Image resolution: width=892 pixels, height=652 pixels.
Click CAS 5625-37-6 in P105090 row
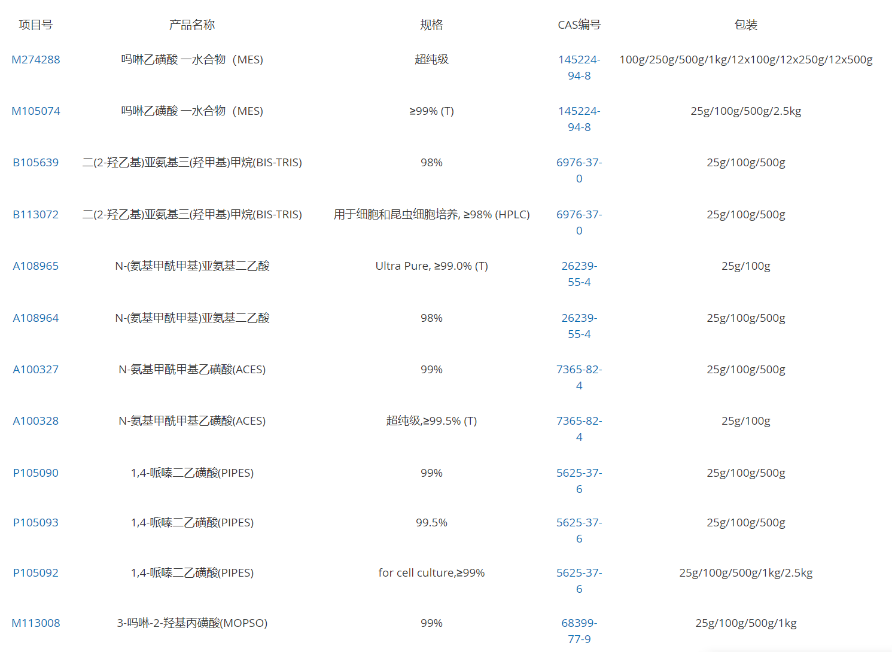[x=579, y=481]
